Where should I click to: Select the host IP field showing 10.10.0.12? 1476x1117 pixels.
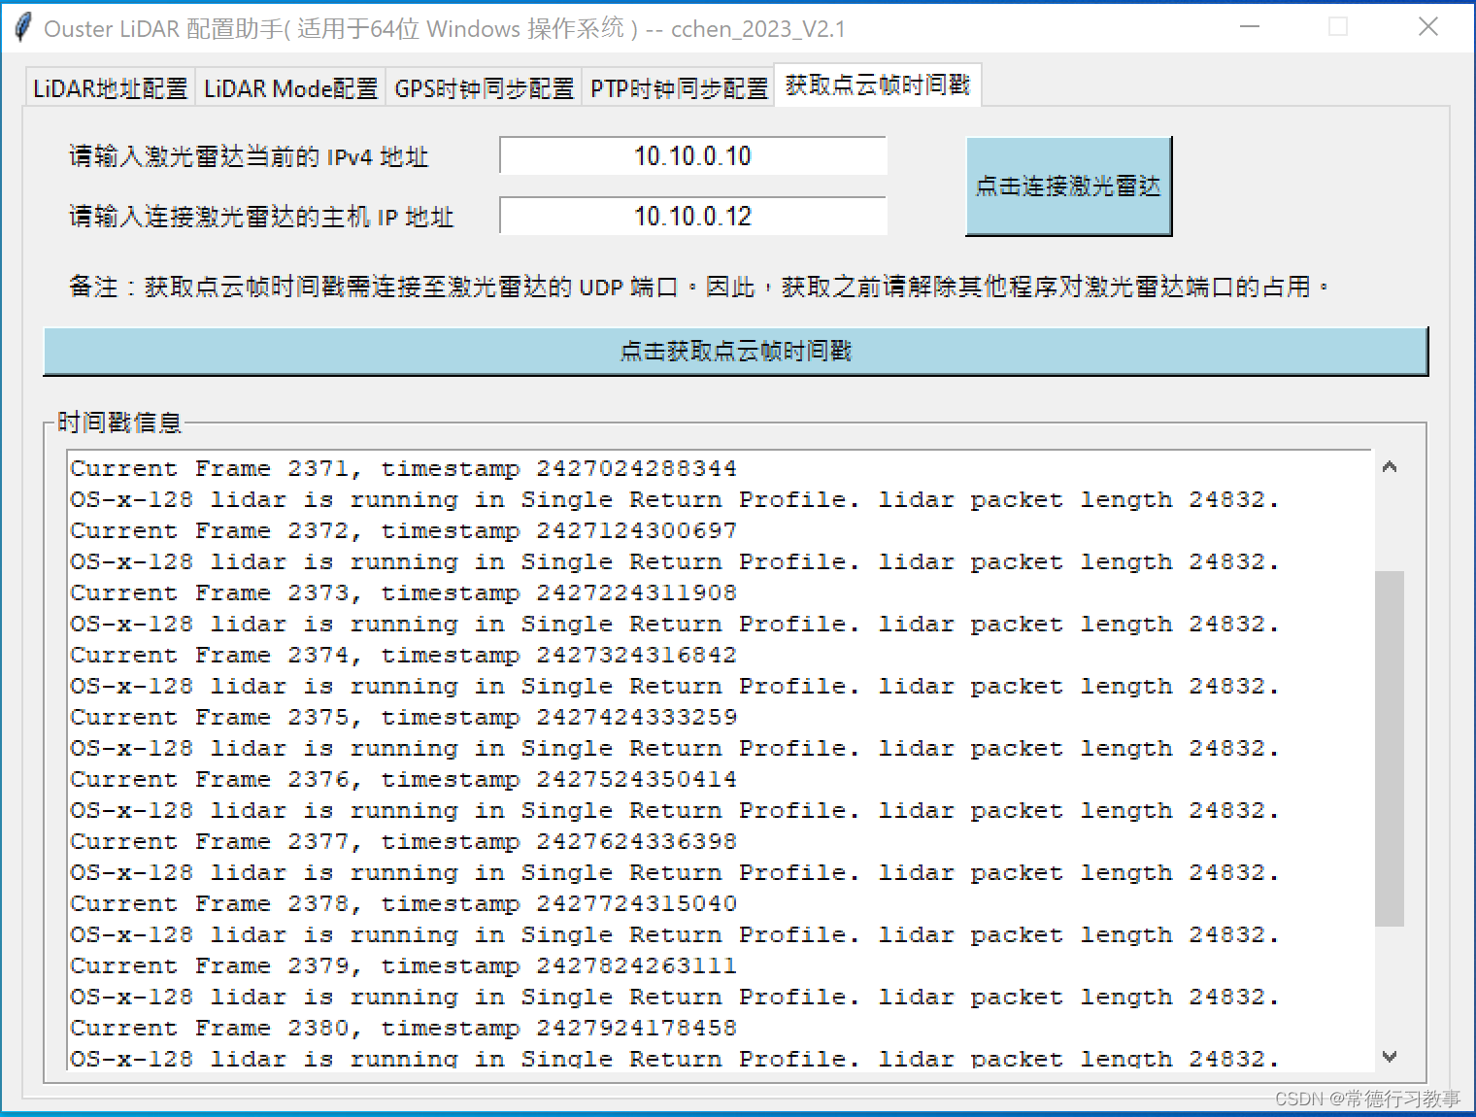[x=691, y=216]
